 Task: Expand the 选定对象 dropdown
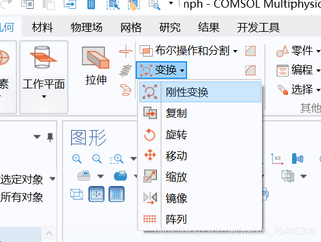tap(53, 178)
